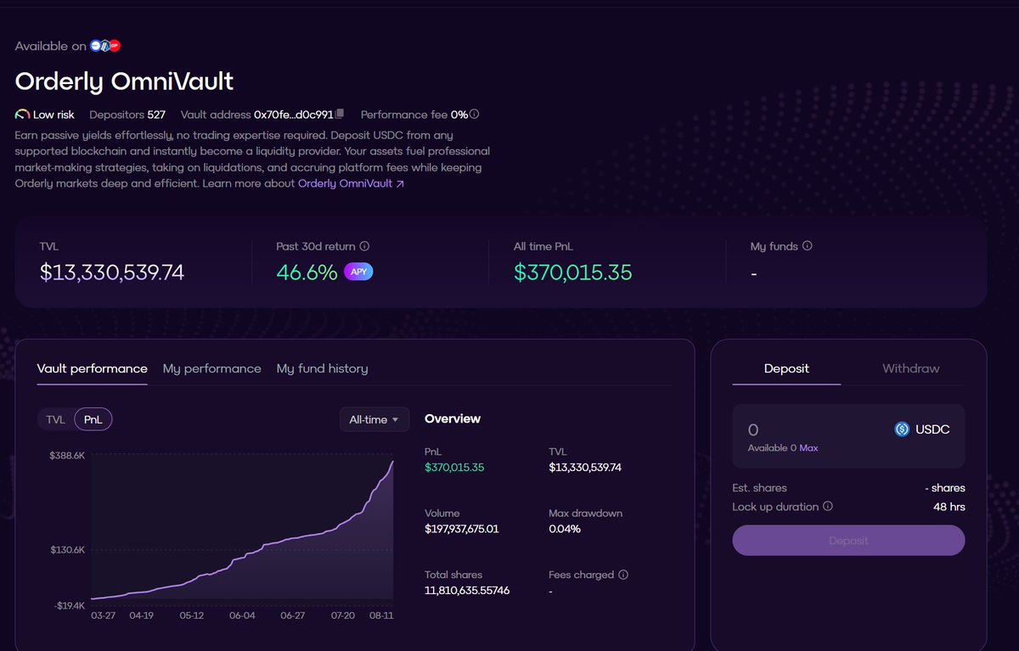Click the Est. shares label
This screenshot has width=1019, height=651.
pos(759,488)
